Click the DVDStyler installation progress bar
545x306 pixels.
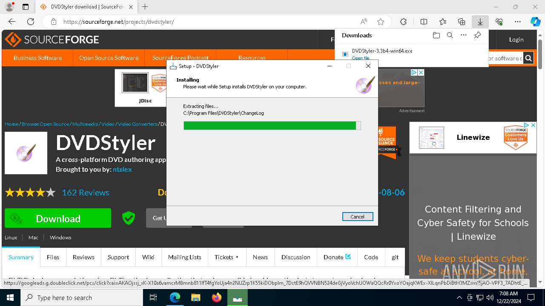tap(272, 125)
